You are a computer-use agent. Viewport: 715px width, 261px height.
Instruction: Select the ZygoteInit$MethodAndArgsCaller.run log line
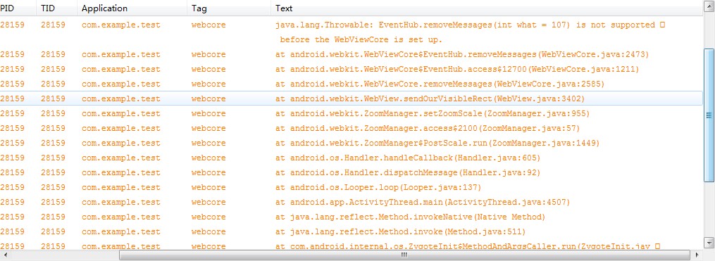[x=351, y=245]
